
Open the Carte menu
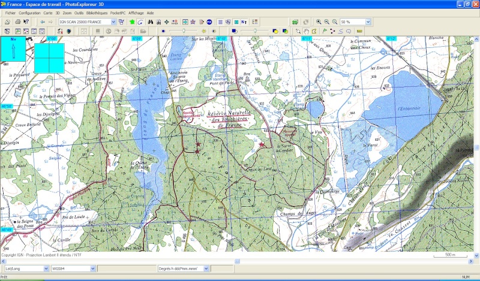coord(48,13)
